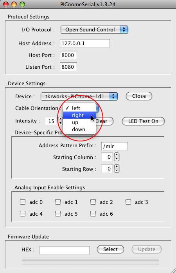176x273 pixels.
Task: Enable the adc 0 checkbox
Action: [23, 202]
